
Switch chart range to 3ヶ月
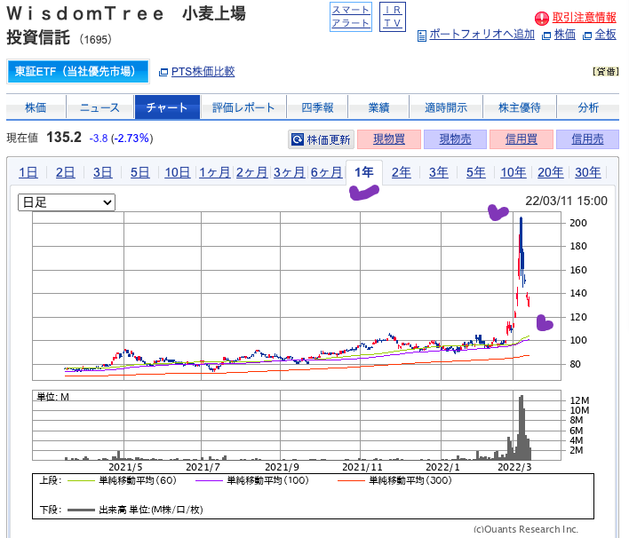click(290, 172)
